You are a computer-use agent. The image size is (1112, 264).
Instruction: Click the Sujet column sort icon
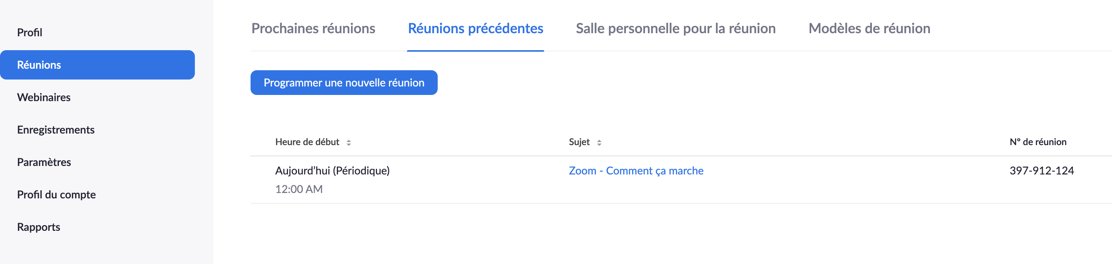pyautogui.click(x=599, y=142)
